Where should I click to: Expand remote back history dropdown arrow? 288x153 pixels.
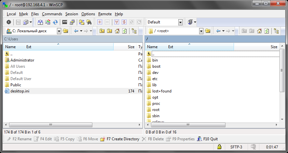point(223,31)
